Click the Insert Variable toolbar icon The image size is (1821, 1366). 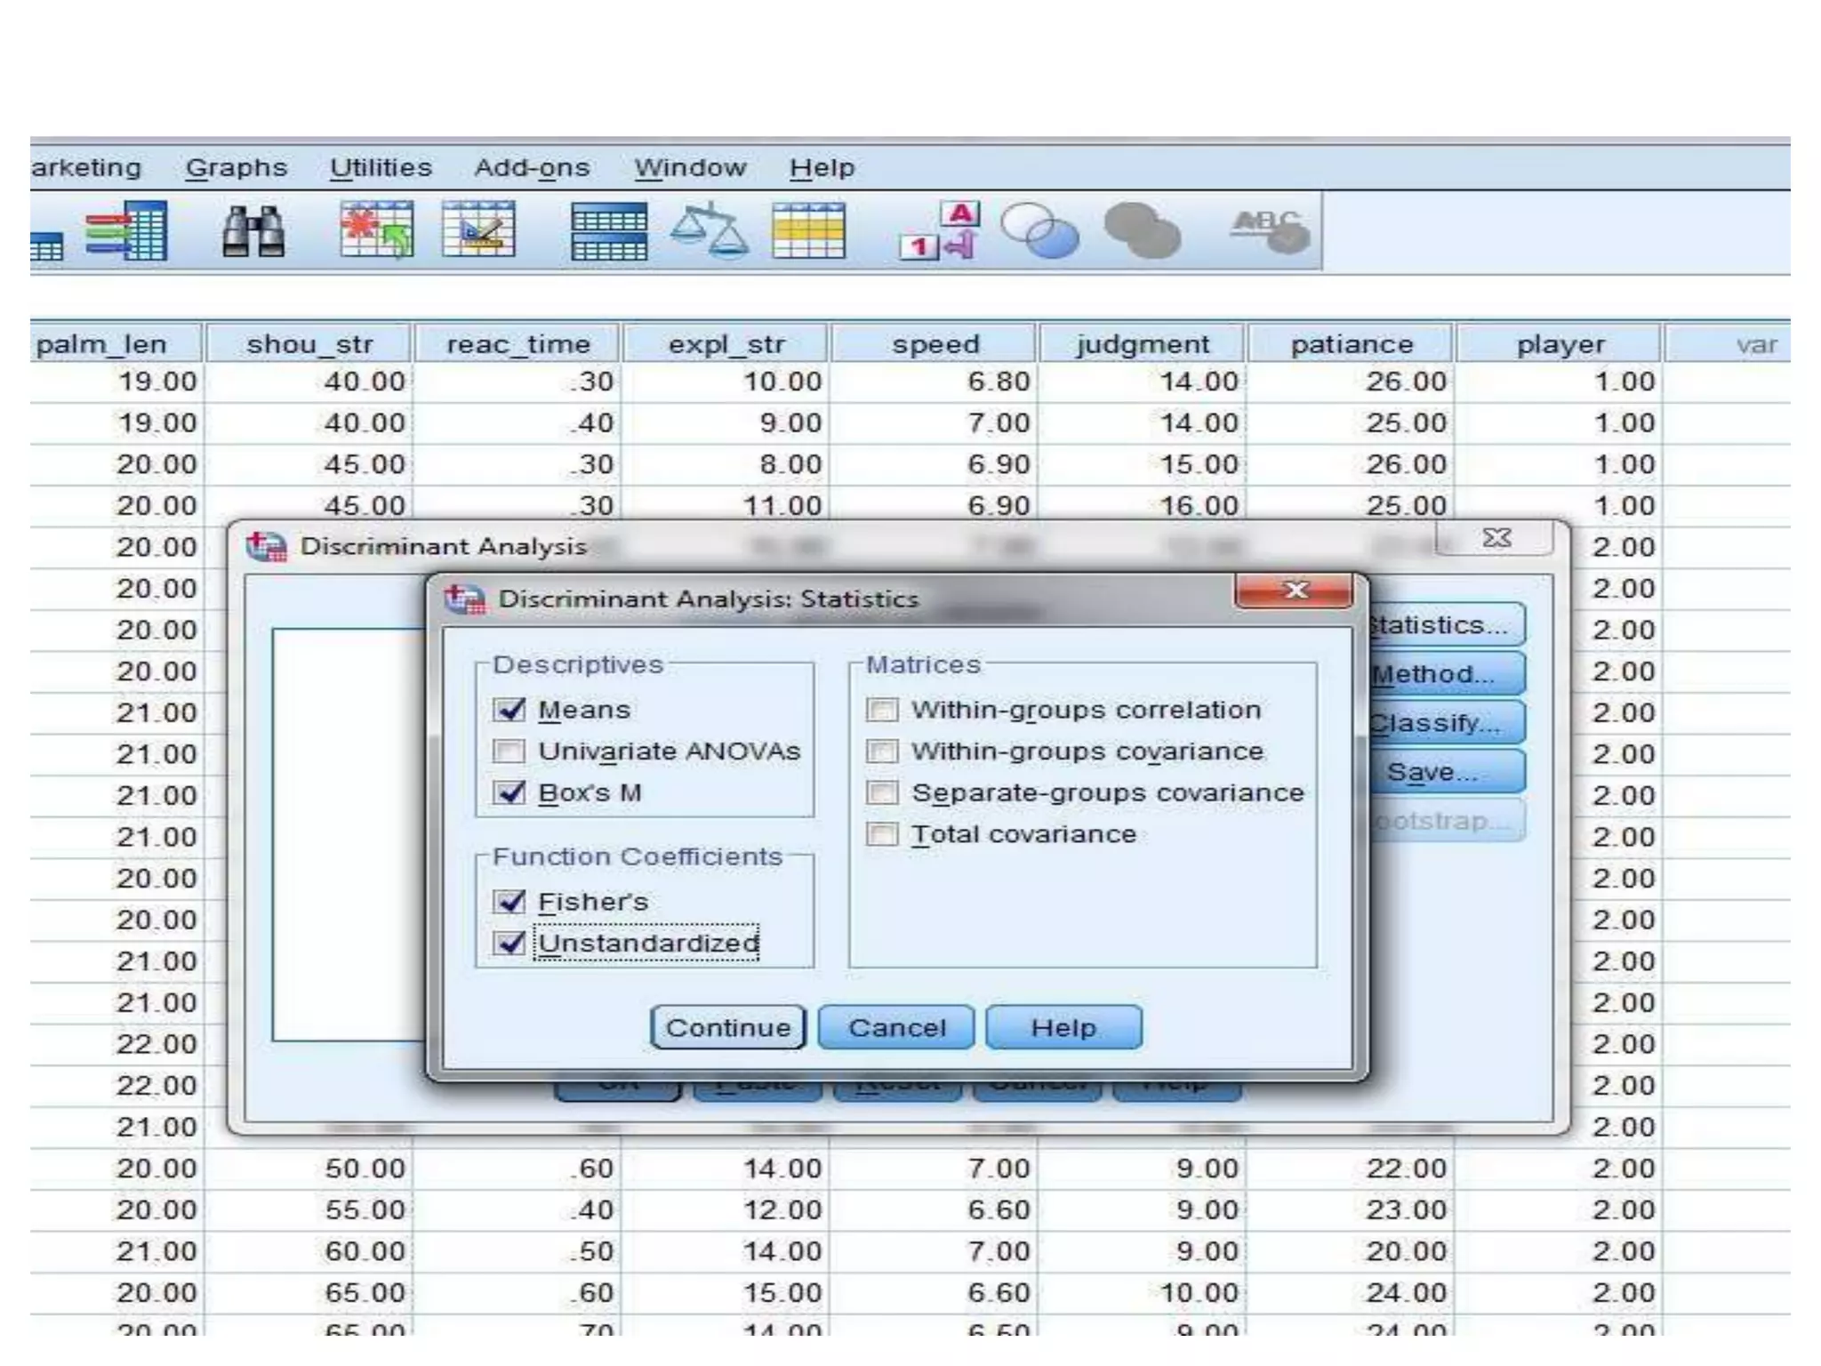tap(479, 230)
